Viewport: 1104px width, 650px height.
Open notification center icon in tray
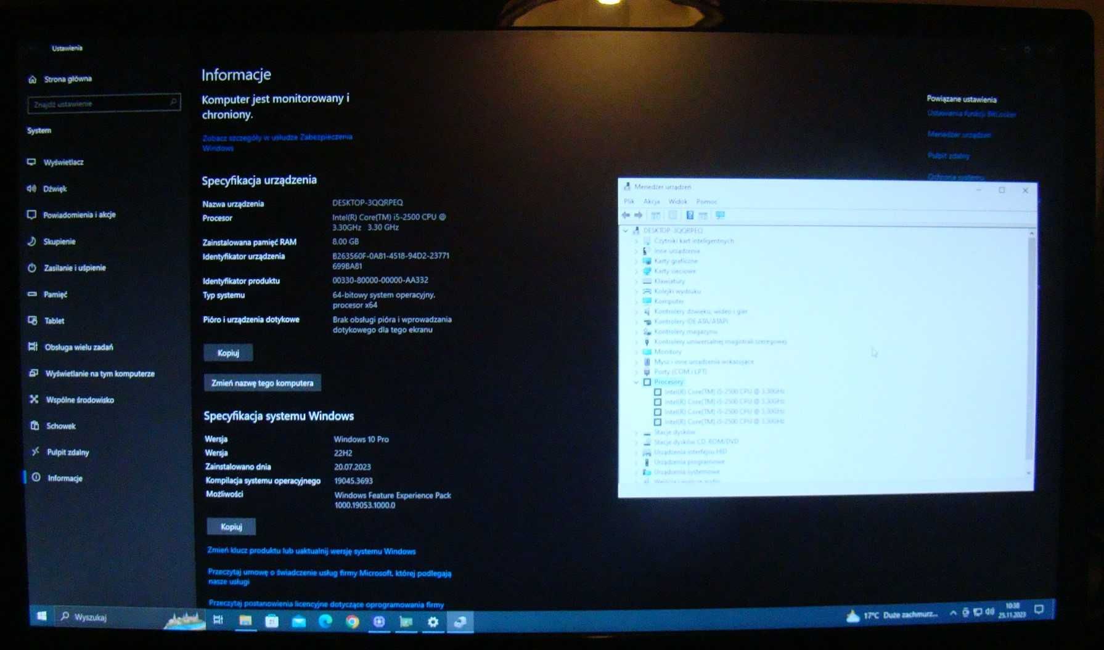(x=1039, y=610)
